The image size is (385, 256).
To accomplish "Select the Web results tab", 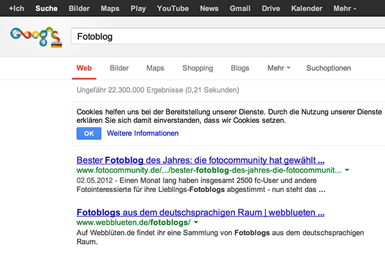I will [84, 68].
